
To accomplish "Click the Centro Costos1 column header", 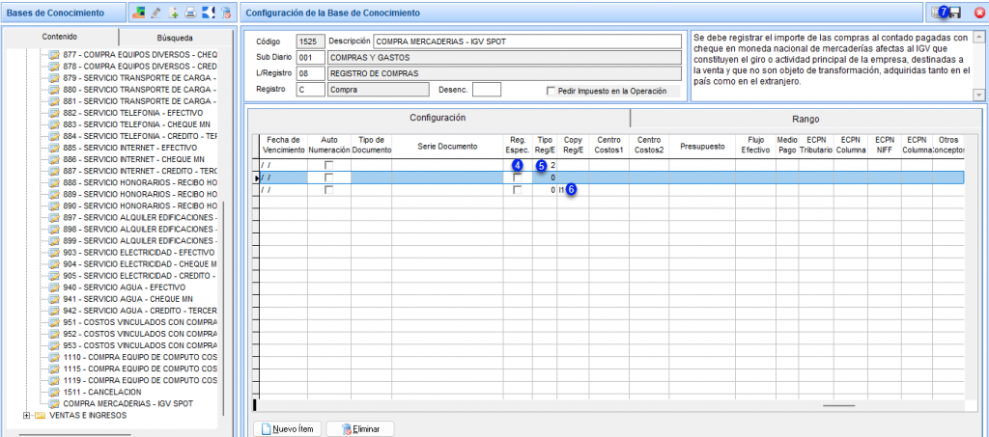I will tap(608, 146).
